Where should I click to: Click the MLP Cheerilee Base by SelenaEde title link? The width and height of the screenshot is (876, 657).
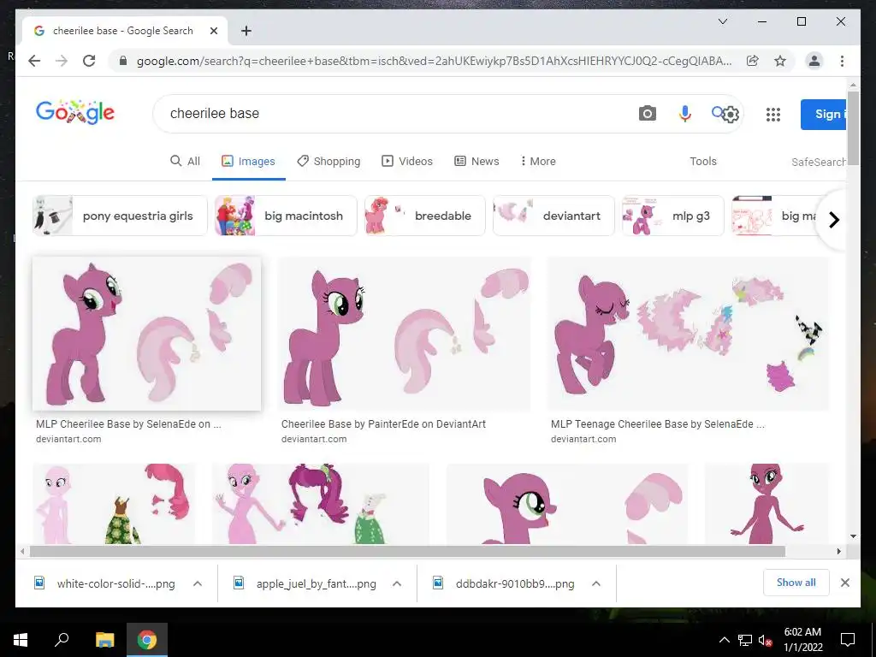click(x=128, y=424)
